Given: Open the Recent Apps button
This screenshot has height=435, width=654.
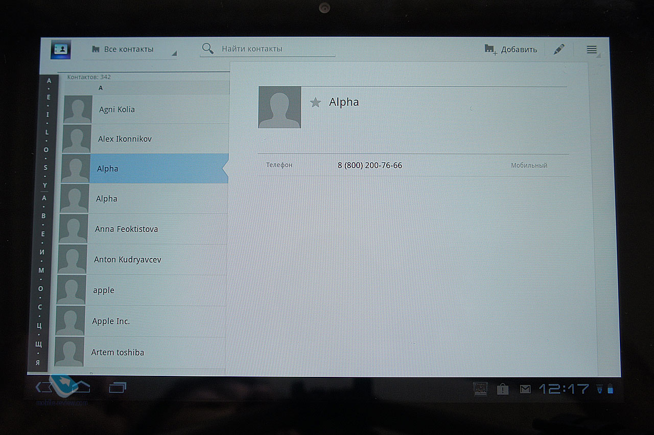Looking at the screenshot, I should (x=117, y=388).
